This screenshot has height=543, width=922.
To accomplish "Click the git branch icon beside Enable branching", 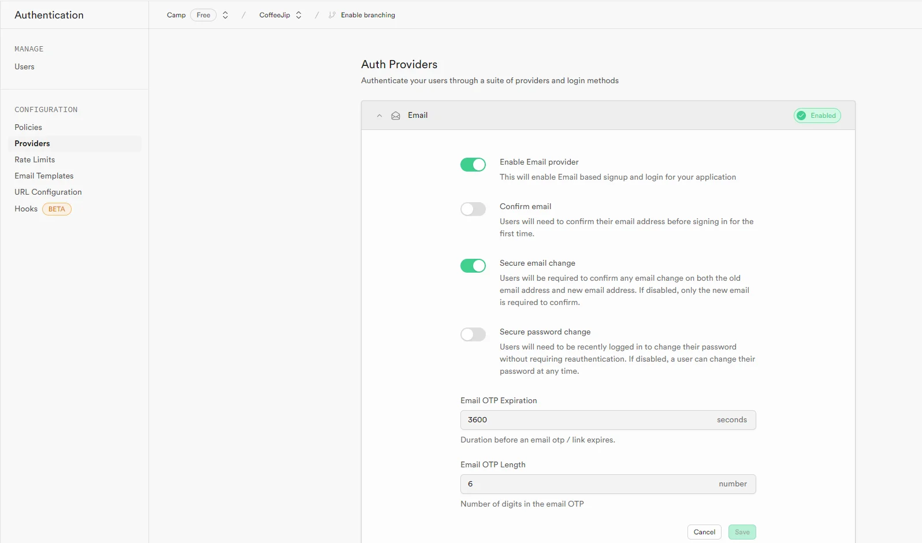I will pos(332,15).
